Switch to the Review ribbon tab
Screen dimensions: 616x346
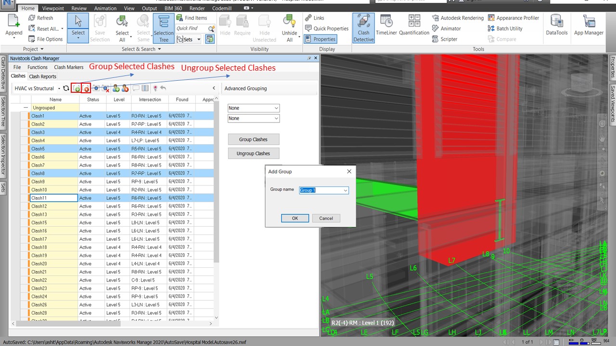[x=79, y=8]
